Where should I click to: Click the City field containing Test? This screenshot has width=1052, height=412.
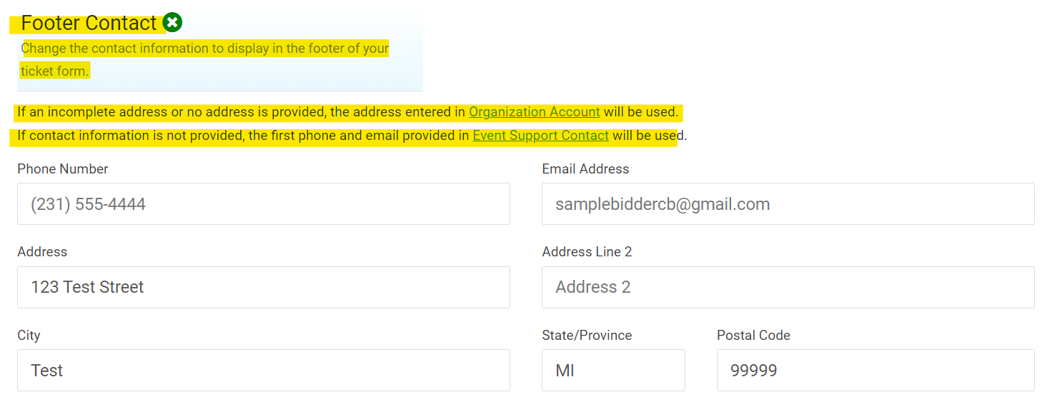pos(263,370)
